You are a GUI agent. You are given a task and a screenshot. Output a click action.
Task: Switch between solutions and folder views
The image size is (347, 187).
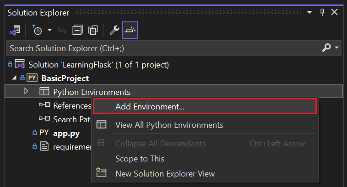pos(15,31)
